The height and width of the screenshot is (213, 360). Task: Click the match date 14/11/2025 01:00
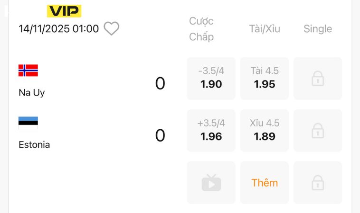tap(59, 29)
